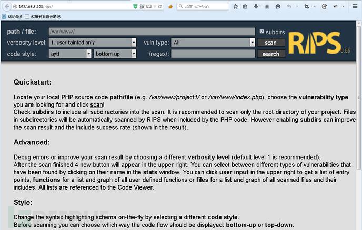Go to the browser home icon
The width and height of the screenshot is (362, 230).
point(267,6)
